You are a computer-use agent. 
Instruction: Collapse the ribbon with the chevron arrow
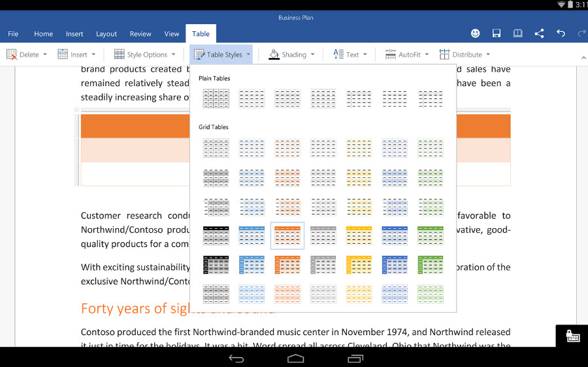pyautogui.click(x=583, y=58)
